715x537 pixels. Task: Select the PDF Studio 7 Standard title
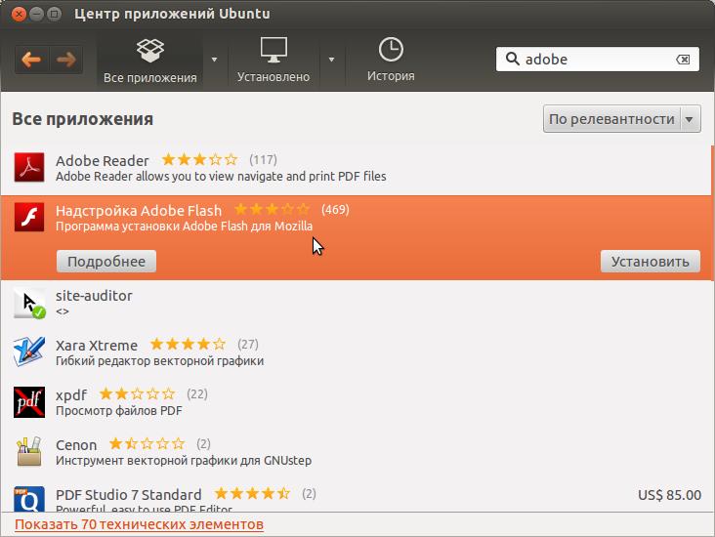click(x=129, y=495)
